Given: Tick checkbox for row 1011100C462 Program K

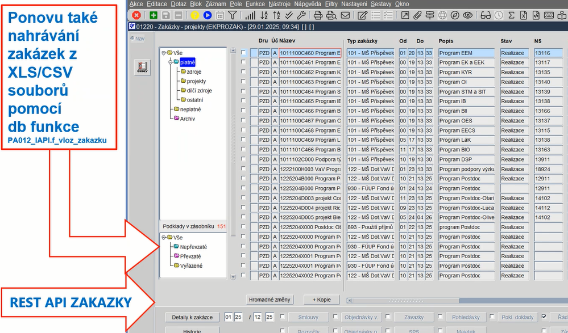Looking at the screenshot, I should (x=243, y=72).
